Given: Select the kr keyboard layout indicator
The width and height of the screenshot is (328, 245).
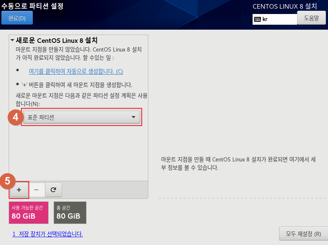Looking at the screenshot, I should point(275,19).
